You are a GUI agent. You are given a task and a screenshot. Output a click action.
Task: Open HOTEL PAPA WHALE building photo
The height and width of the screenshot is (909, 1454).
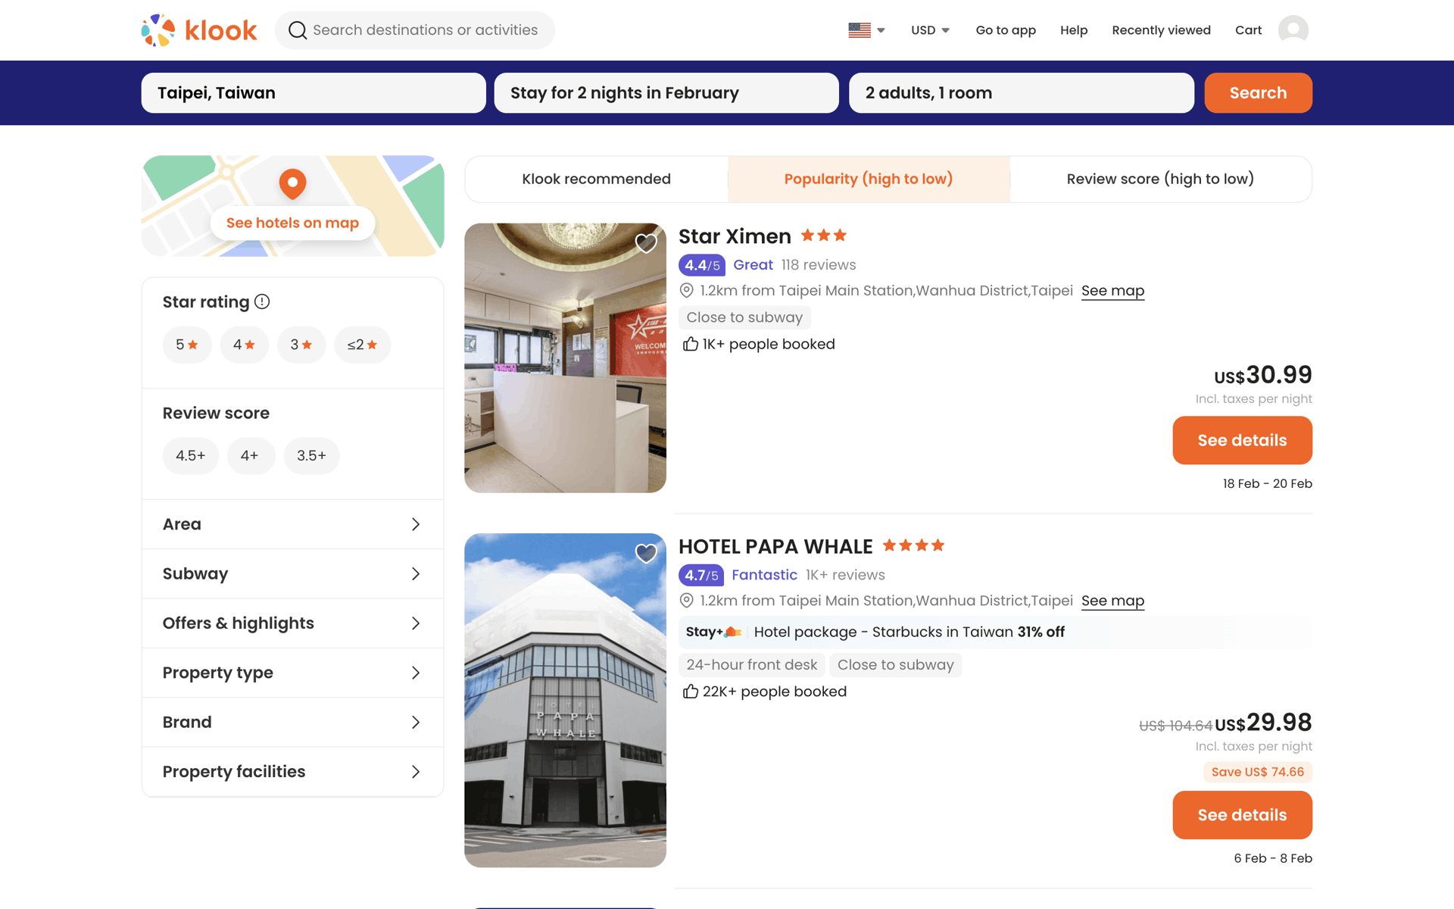[x=565, y=700]
